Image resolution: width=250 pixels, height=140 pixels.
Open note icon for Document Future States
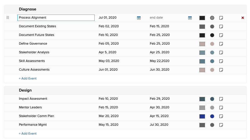[x=221, y=35]
